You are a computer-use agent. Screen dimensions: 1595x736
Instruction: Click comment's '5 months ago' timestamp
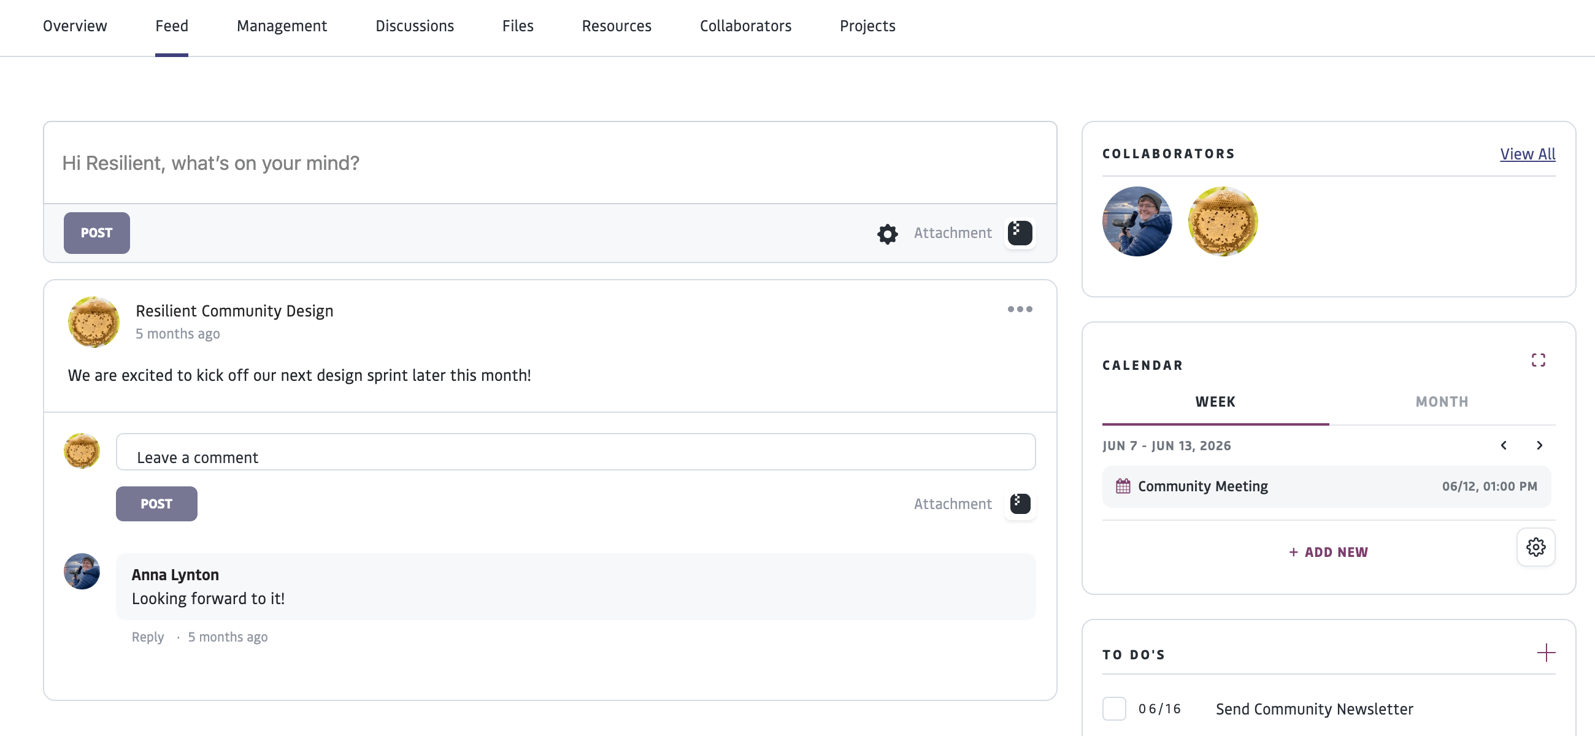pos(227,637)
